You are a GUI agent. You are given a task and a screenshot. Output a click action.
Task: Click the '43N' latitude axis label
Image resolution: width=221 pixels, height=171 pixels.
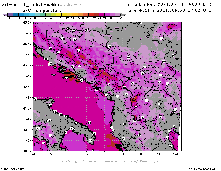click(28, 76)
